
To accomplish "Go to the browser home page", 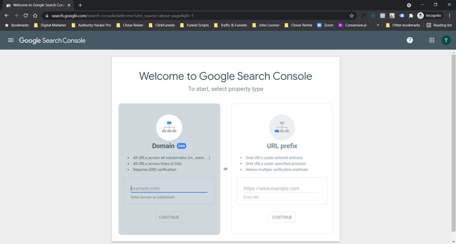I will pyautogui.click(x=35, y=15).
